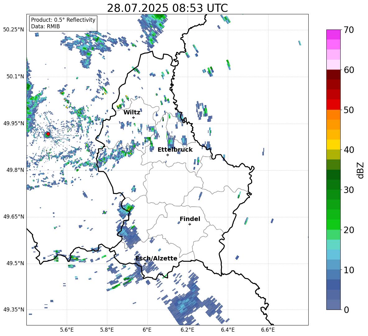Click the longitude label 5.8°E
Viewport: 368px width, 336px height.
(x=107, y=330)
